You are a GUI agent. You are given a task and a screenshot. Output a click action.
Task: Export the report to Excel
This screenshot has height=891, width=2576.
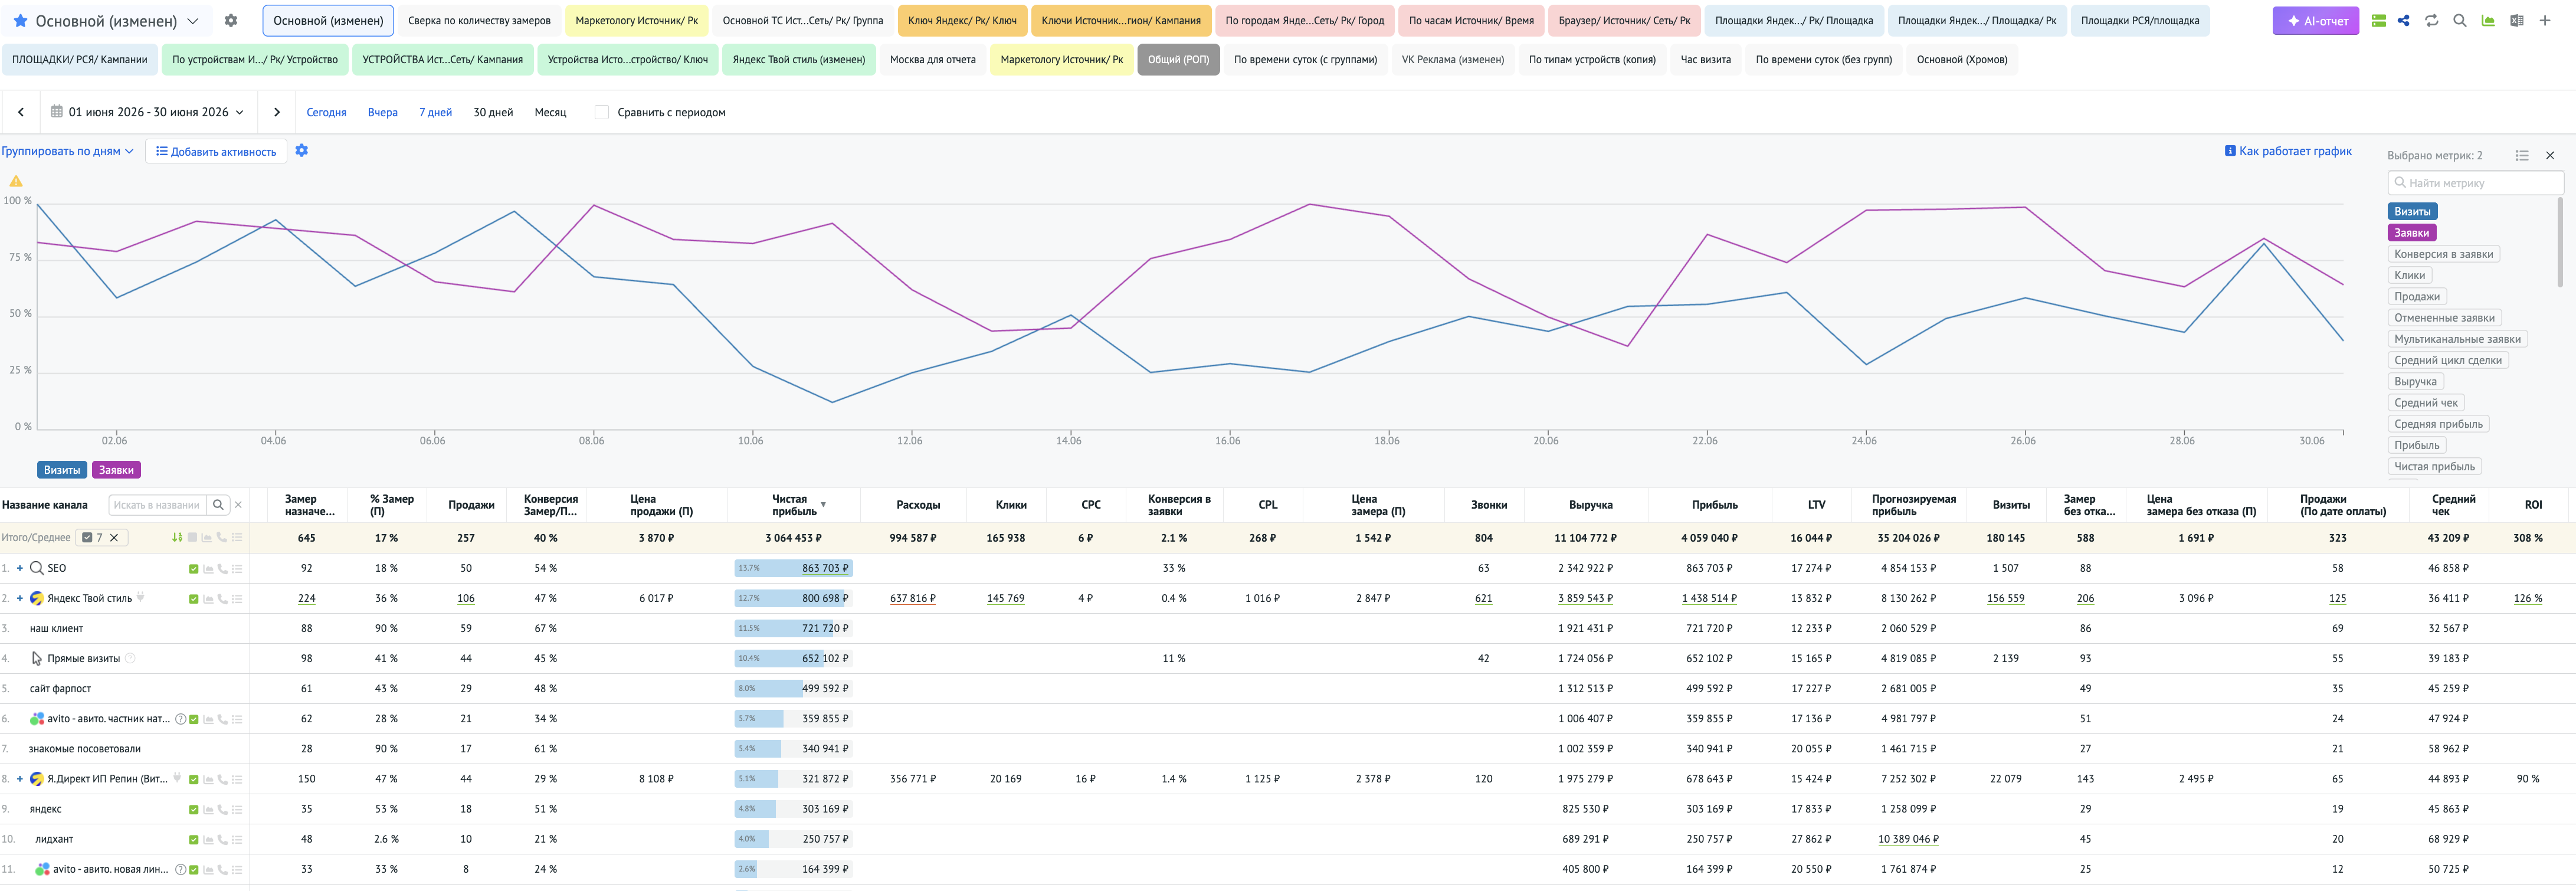point(2516,20)
